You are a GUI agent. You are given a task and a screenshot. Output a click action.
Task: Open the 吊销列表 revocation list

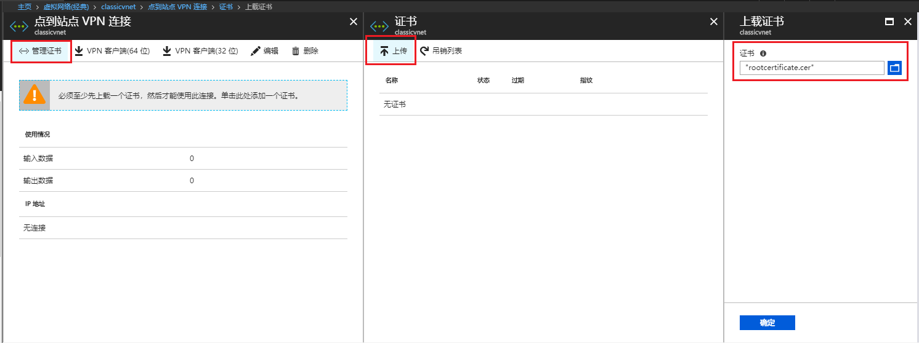pyautogui.click(x=441, y=51)
